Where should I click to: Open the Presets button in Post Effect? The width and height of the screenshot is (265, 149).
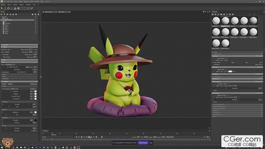click(34, 84)
